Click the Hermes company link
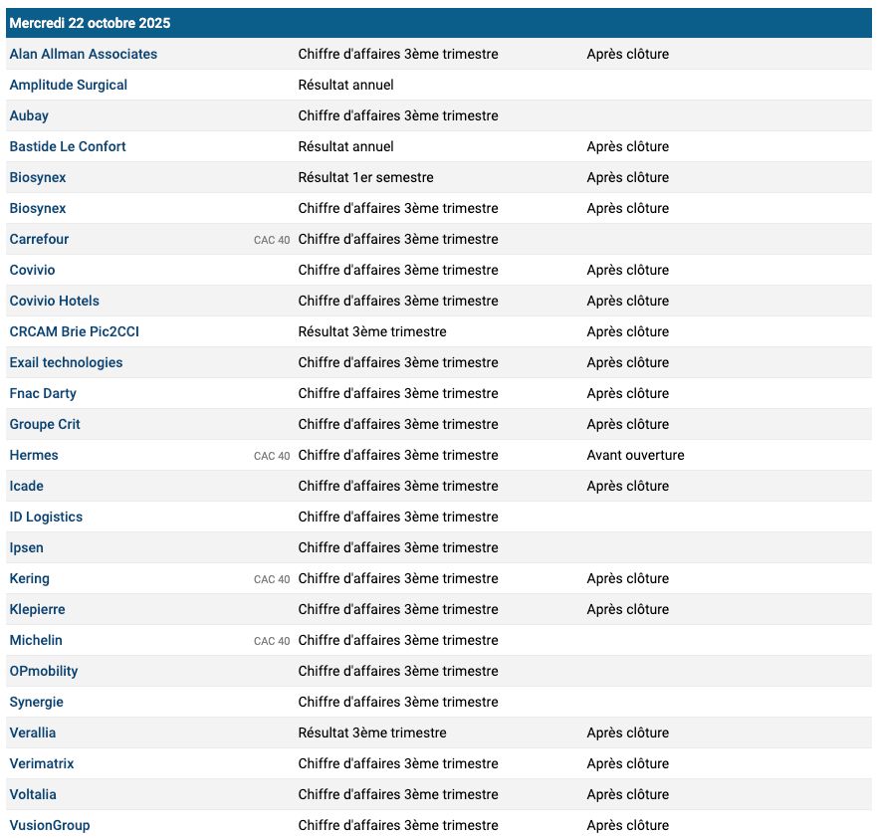The height and width of the screenshot is (838, 877). click(34, 455)
